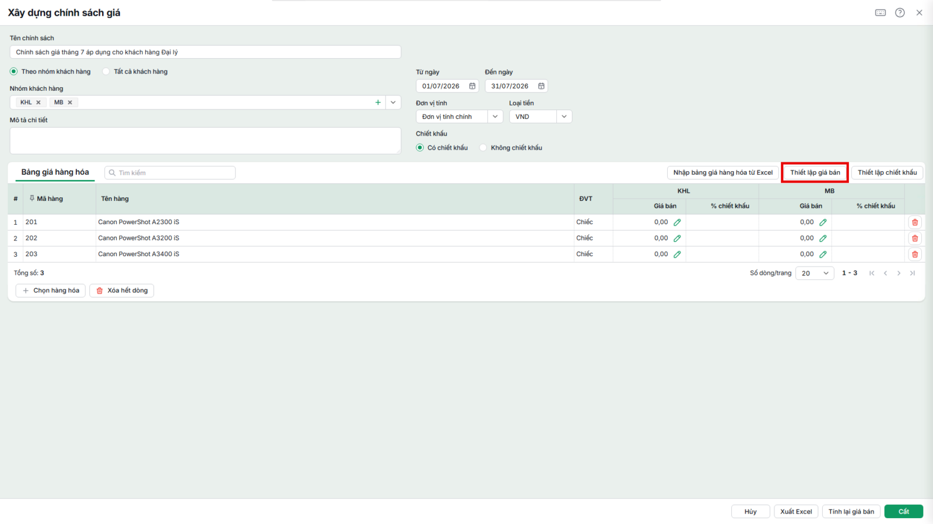Edit MB price for Canon PowerShot A3400 IS
This screenshot has width=933, height=524.
tap(823, 254)
